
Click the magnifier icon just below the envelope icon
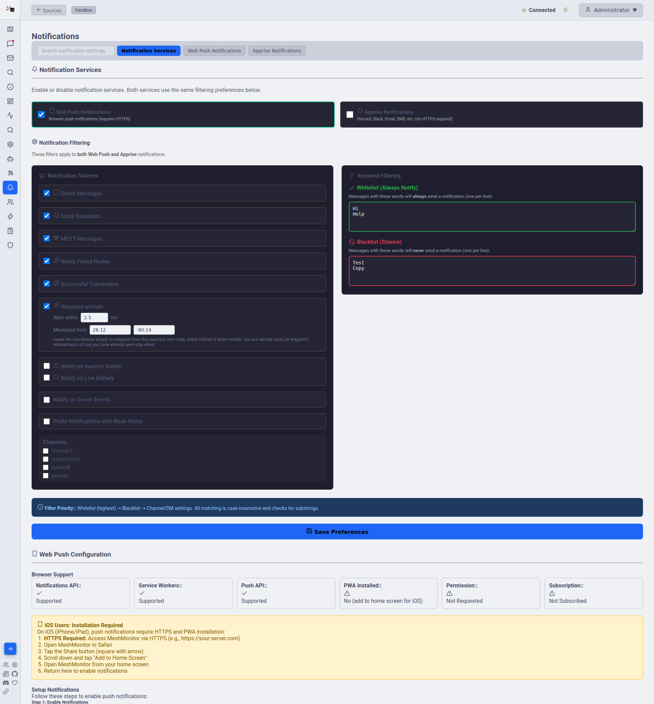point(10,72)
